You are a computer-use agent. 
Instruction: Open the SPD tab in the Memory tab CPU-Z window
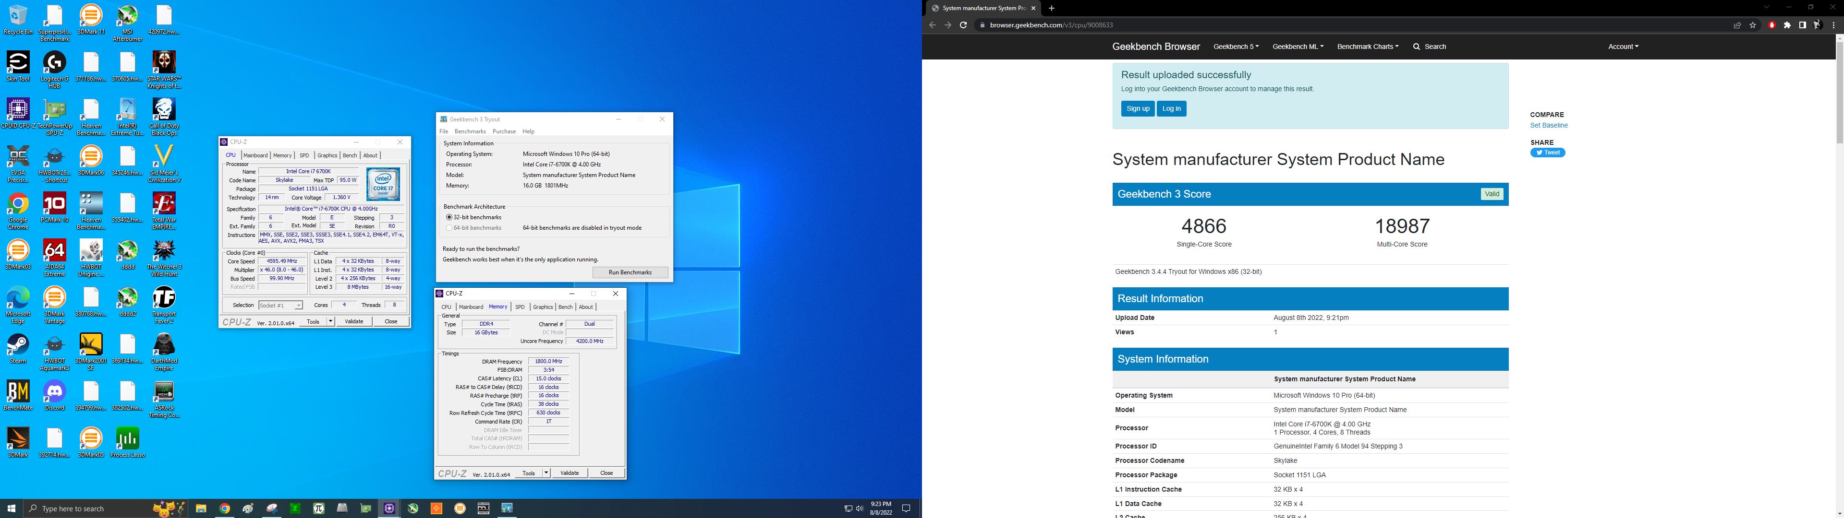tap(520, 307)
